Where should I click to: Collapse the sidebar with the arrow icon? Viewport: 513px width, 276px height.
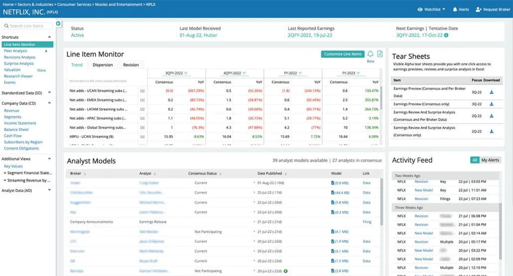point(58,23)
